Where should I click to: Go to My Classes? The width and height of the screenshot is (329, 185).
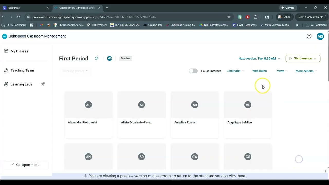pyautogui.click(x=19, y=51)
